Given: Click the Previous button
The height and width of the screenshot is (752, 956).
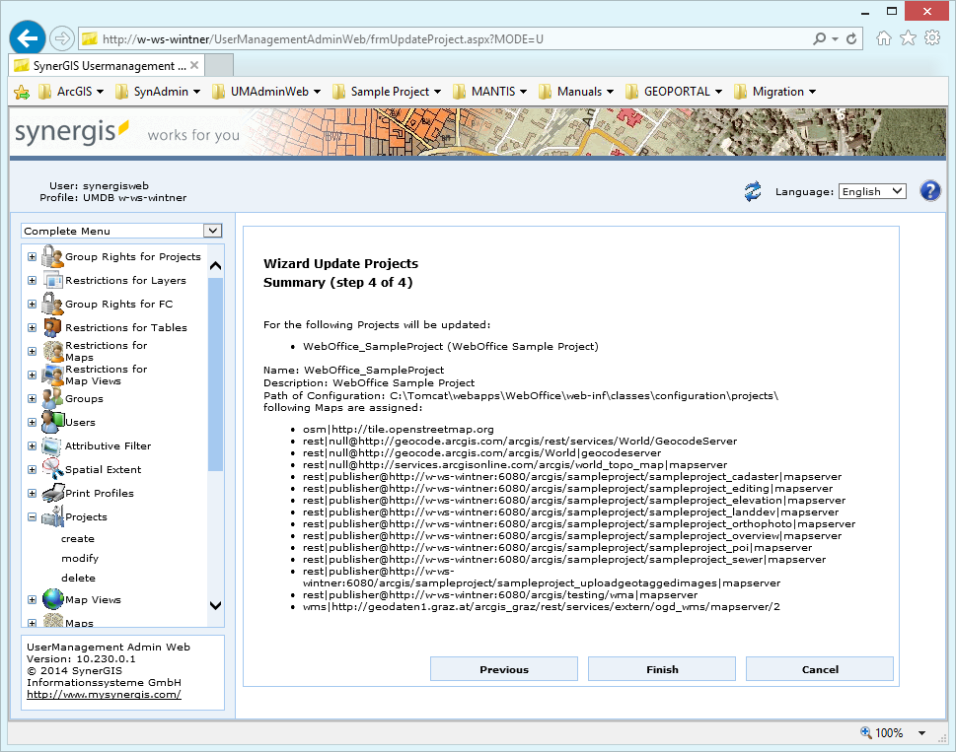Looking at the screenshot, I should (504, 669).
